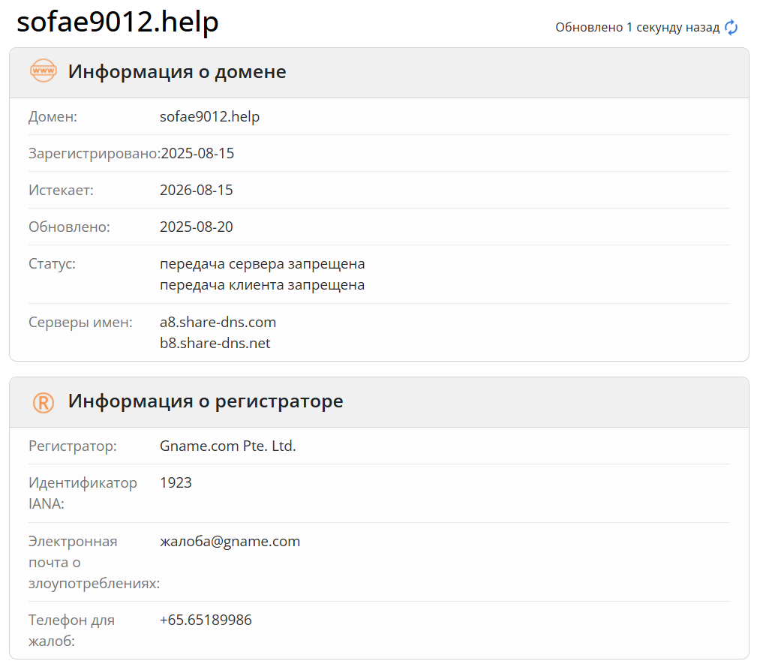Click the blue refresh icon
This screenshot has height=664, width=760.
click(x=731, y=28)
